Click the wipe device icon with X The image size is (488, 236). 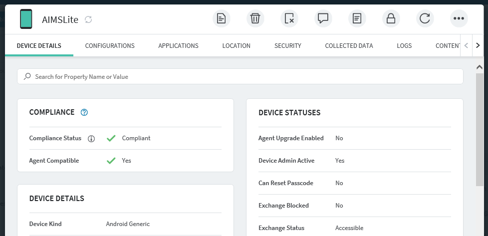(x=289, y=19)
